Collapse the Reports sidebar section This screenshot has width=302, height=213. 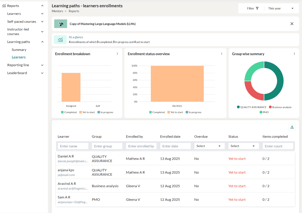pos(42,6)
